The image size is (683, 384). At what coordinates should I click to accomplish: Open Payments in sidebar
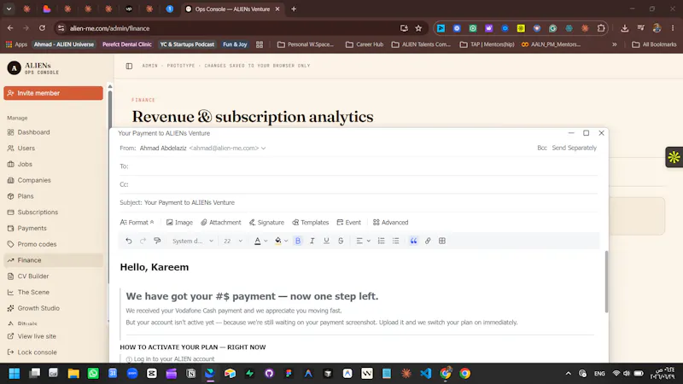53,228
